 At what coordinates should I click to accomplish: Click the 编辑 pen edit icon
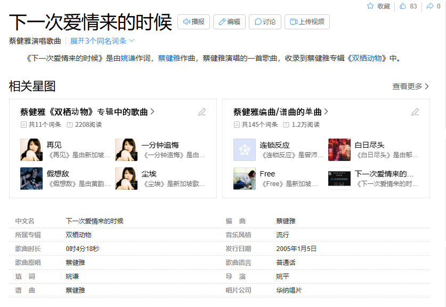(x=222, y=22)
